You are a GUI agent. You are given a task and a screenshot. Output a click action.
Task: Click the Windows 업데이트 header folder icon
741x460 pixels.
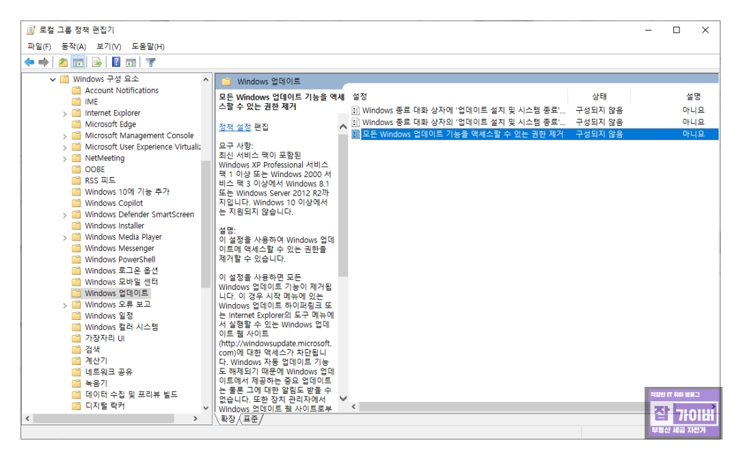[226, 81]
